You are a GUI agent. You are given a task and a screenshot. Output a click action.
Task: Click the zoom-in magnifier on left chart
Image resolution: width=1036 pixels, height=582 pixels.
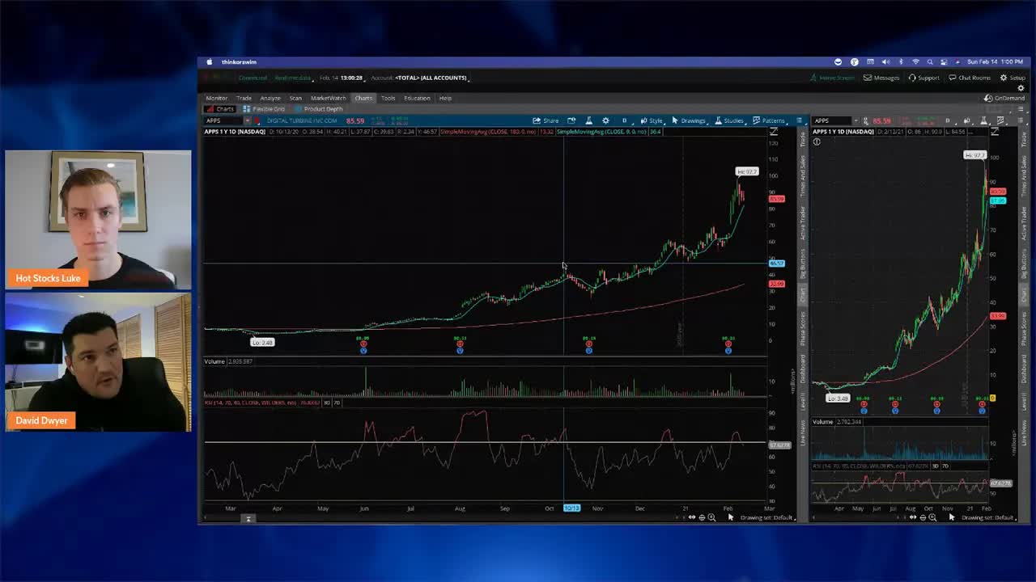point(711,517)
